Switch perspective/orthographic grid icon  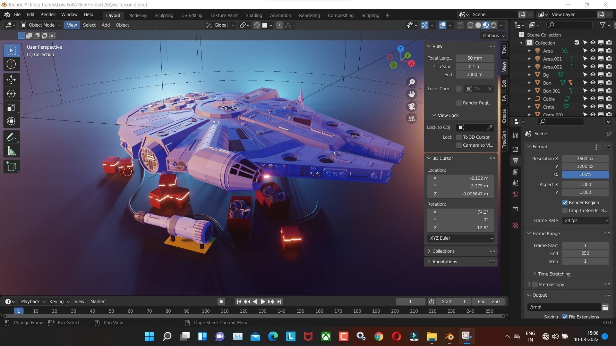click(x=412, y=119)
